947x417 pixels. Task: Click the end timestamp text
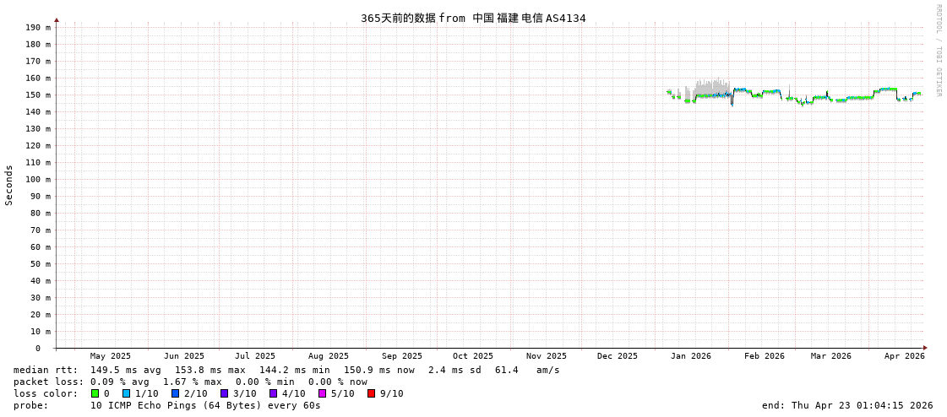click(x=847, y=405)
